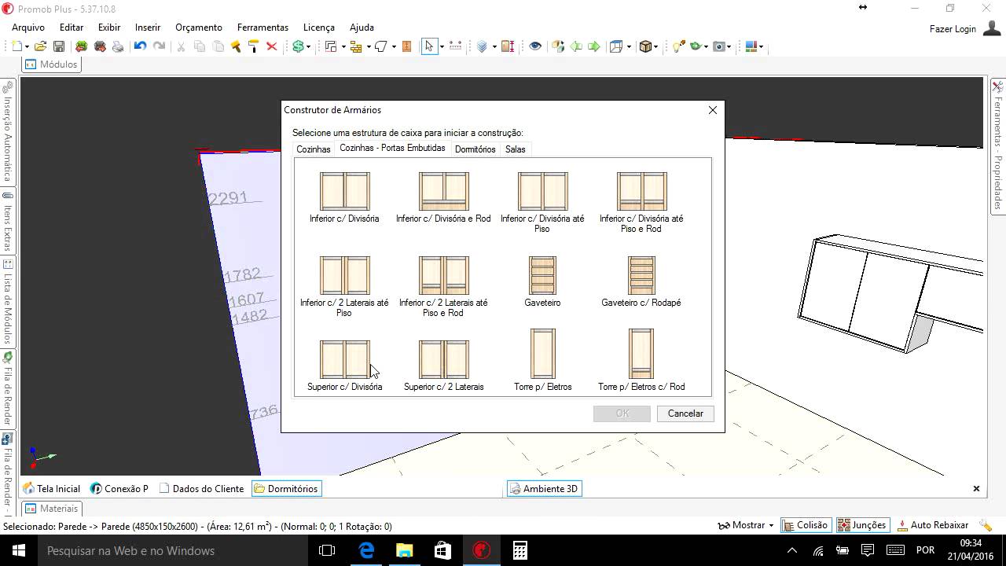This screenshot has height=566, width=1006.
Task: Open the Orçamento menu
Action: point(199,28)
